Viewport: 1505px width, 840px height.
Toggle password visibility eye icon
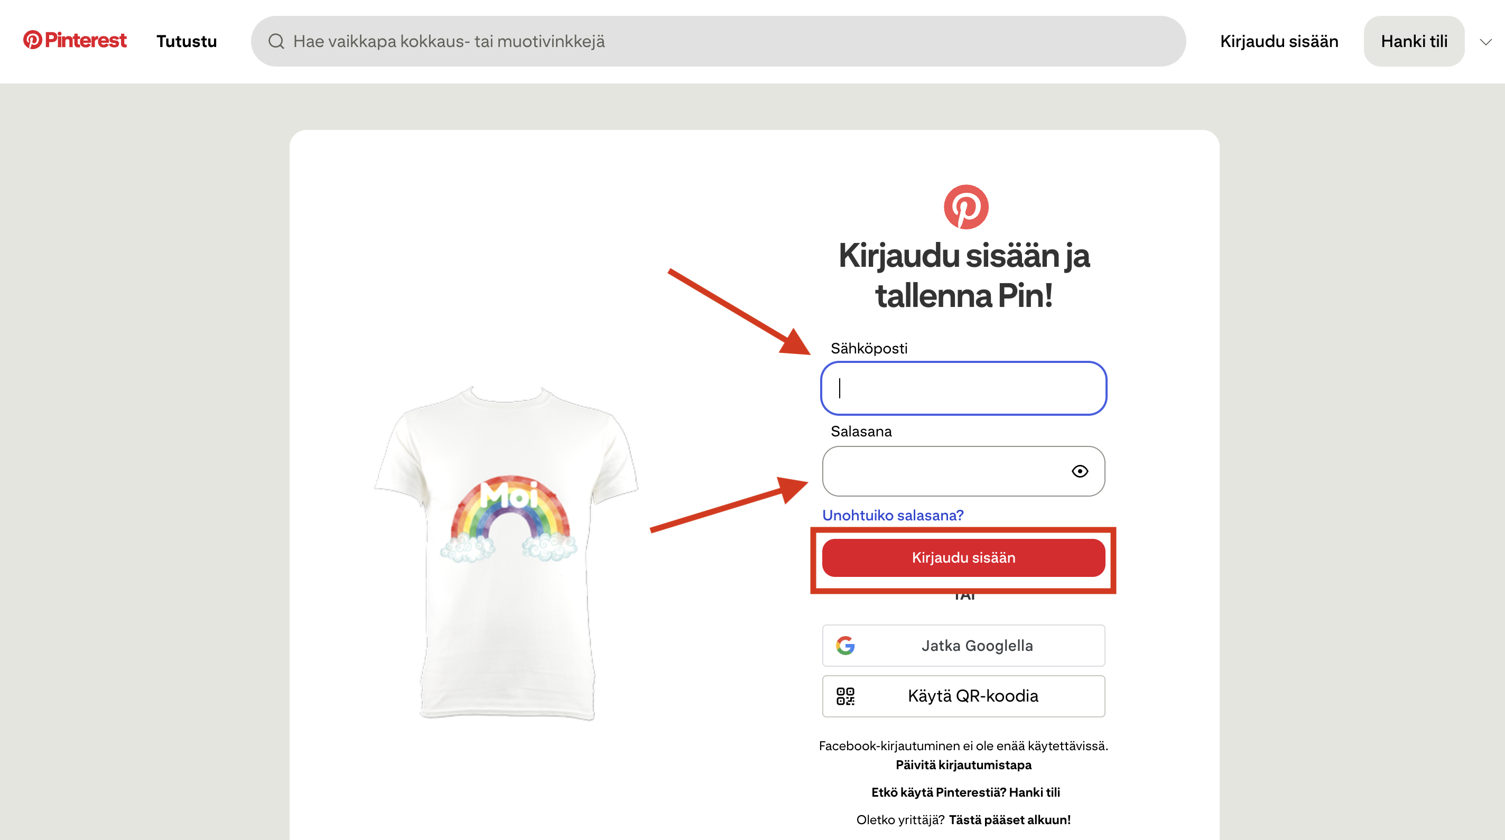[x=1080, y=471]
